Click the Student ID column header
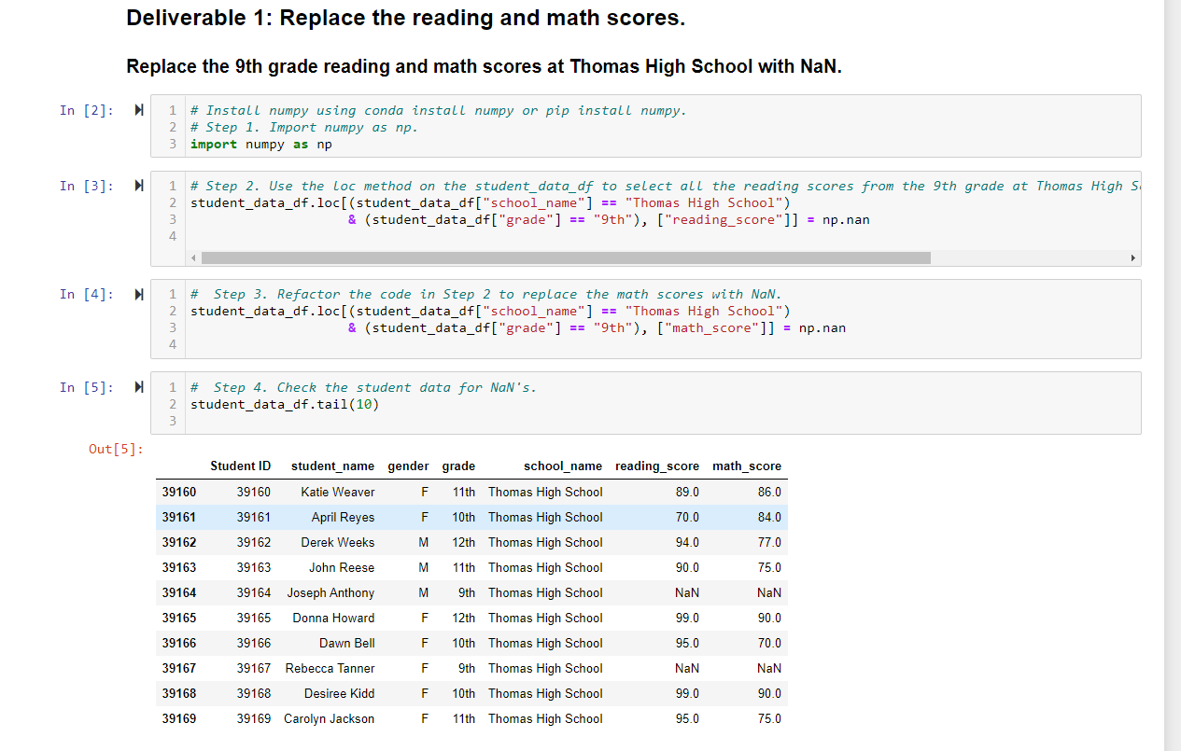 [x=240, y=466]
